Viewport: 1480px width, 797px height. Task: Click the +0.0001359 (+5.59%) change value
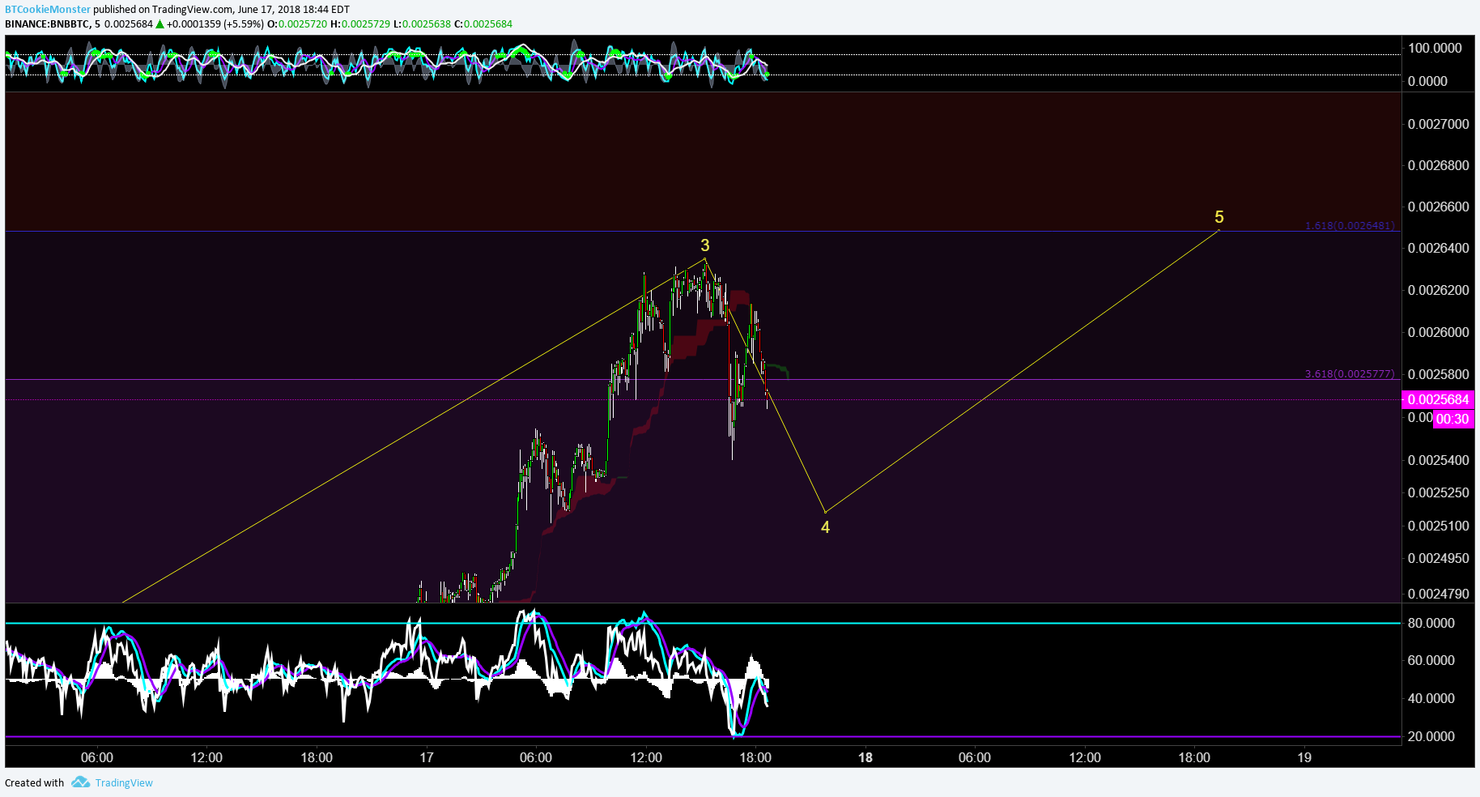215,24
